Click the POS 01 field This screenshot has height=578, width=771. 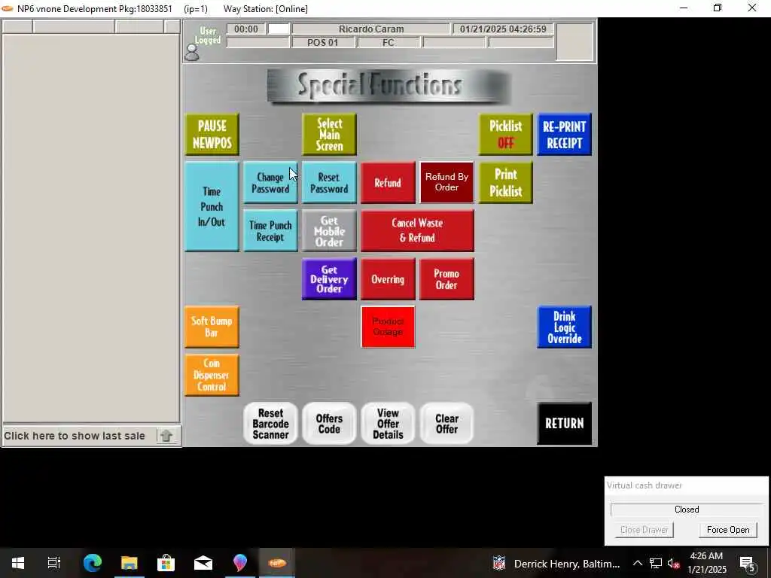[x=323, y=43]
